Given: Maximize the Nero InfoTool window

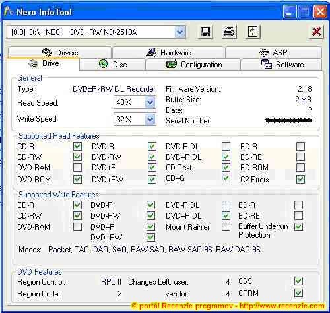Looking at the screenshot, I should coord(305,11).
